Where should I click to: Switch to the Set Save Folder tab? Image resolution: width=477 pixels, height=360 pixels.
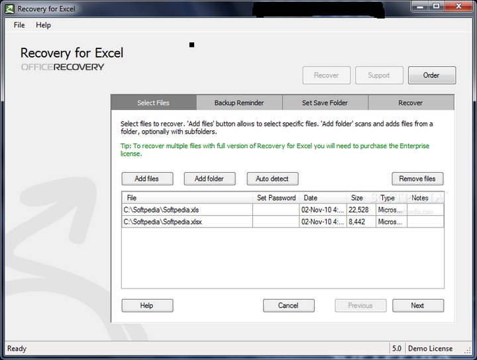pyautogui.click(x=325, y=103)
